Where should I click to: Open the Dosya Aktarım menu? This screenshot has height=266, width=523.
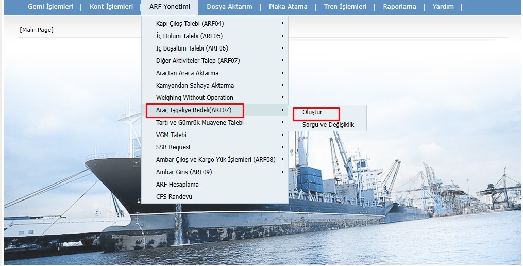(229, 7)
